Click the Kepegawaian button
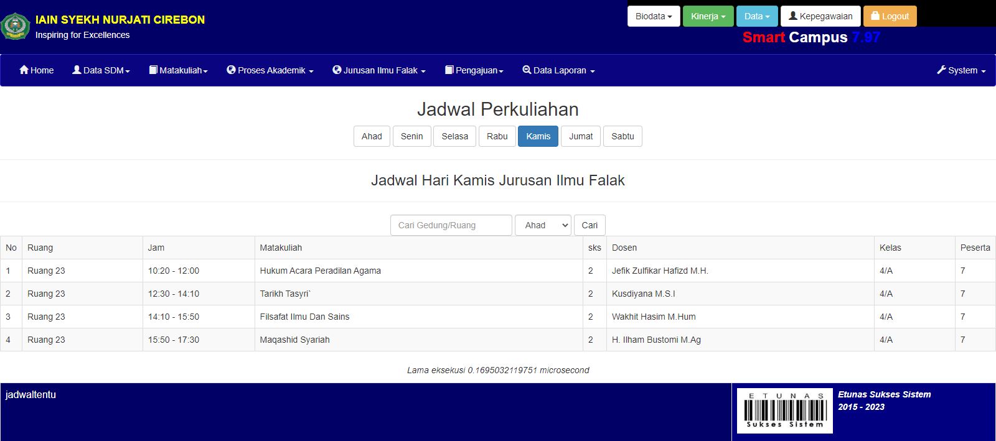This screenshot has height=441, width=996. [x=820, y=16]
